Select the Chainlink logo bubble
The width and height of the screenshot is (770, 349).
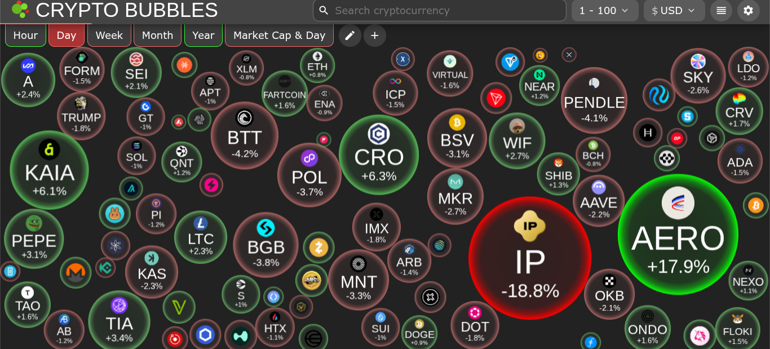pyautogui.click(x=205, y=334)
